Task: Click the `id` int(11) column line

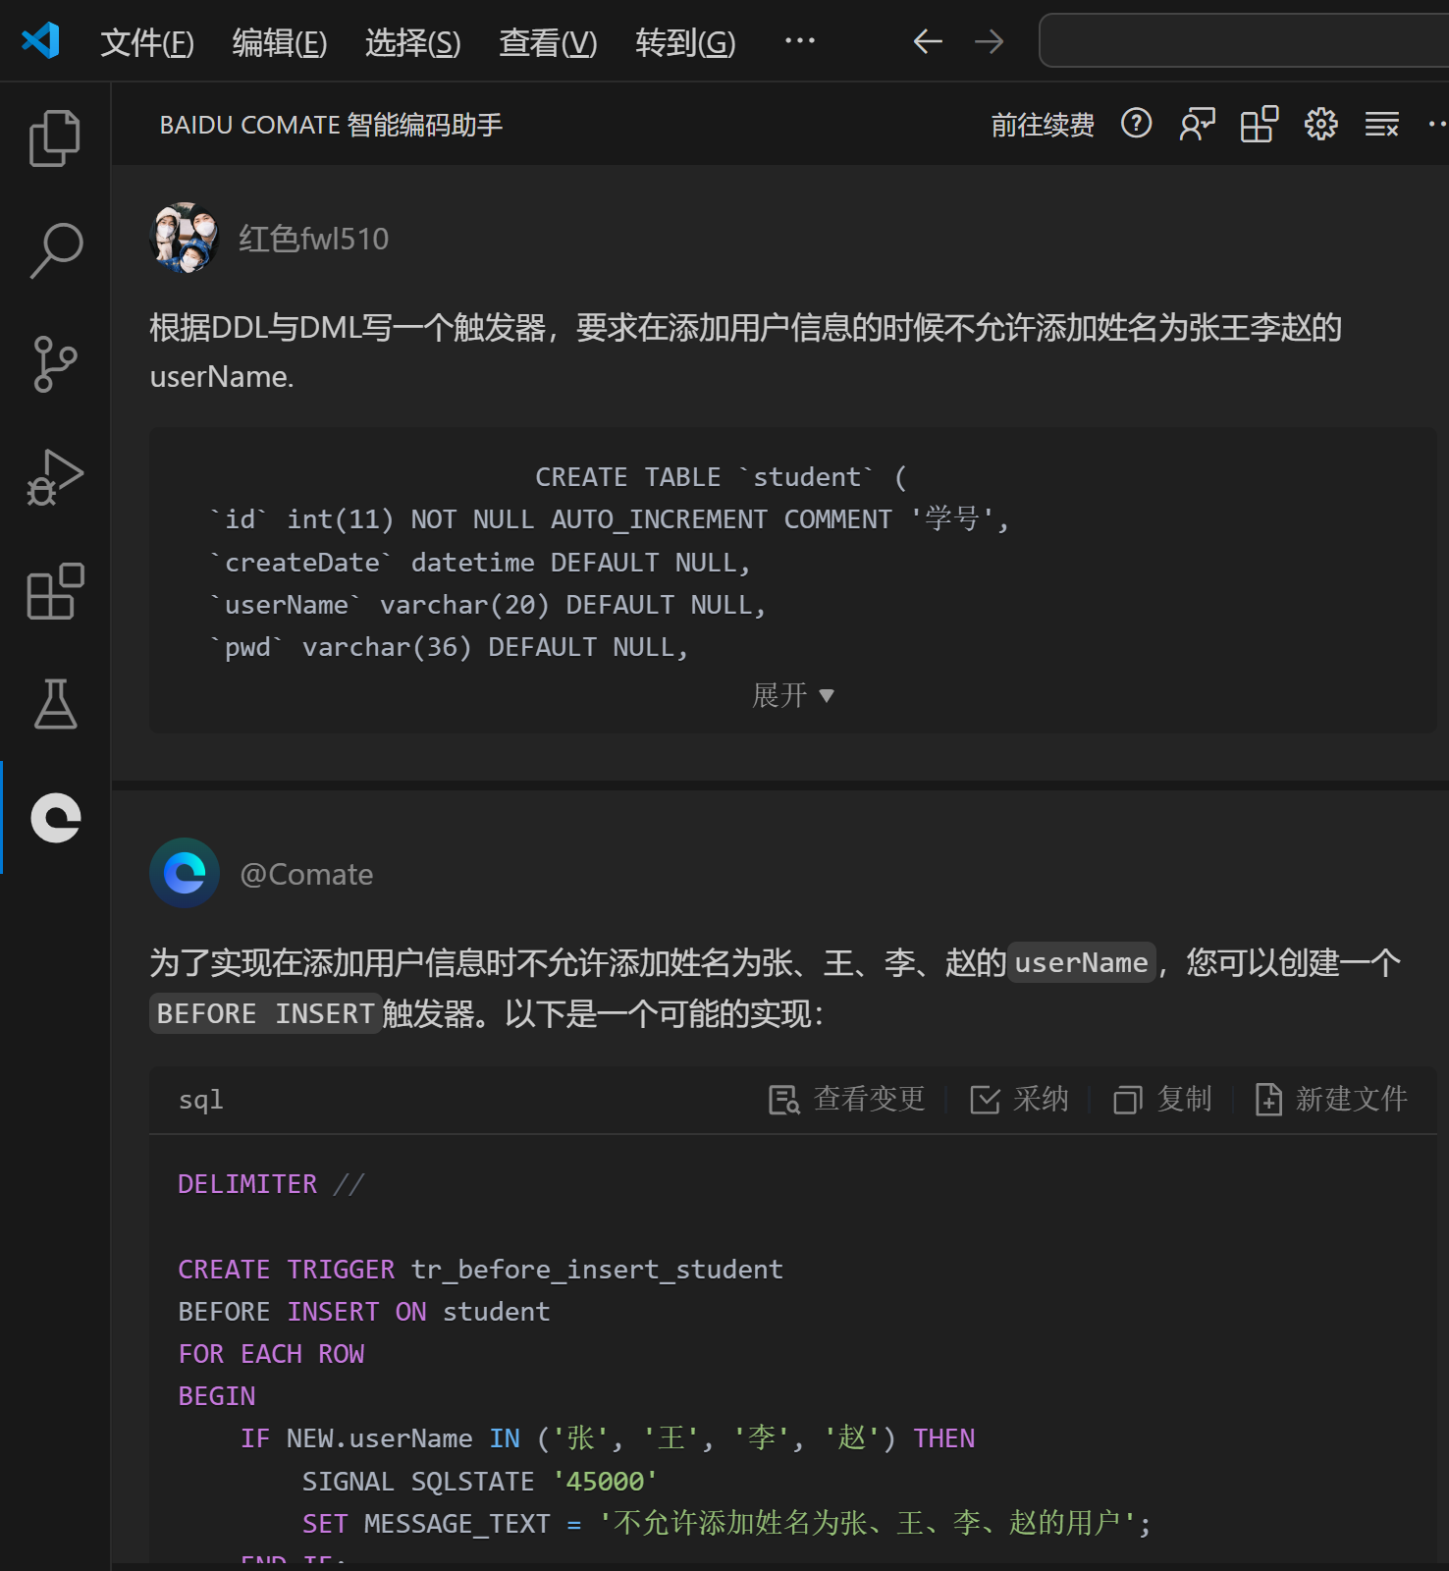Action: click(x=609, y=519)
